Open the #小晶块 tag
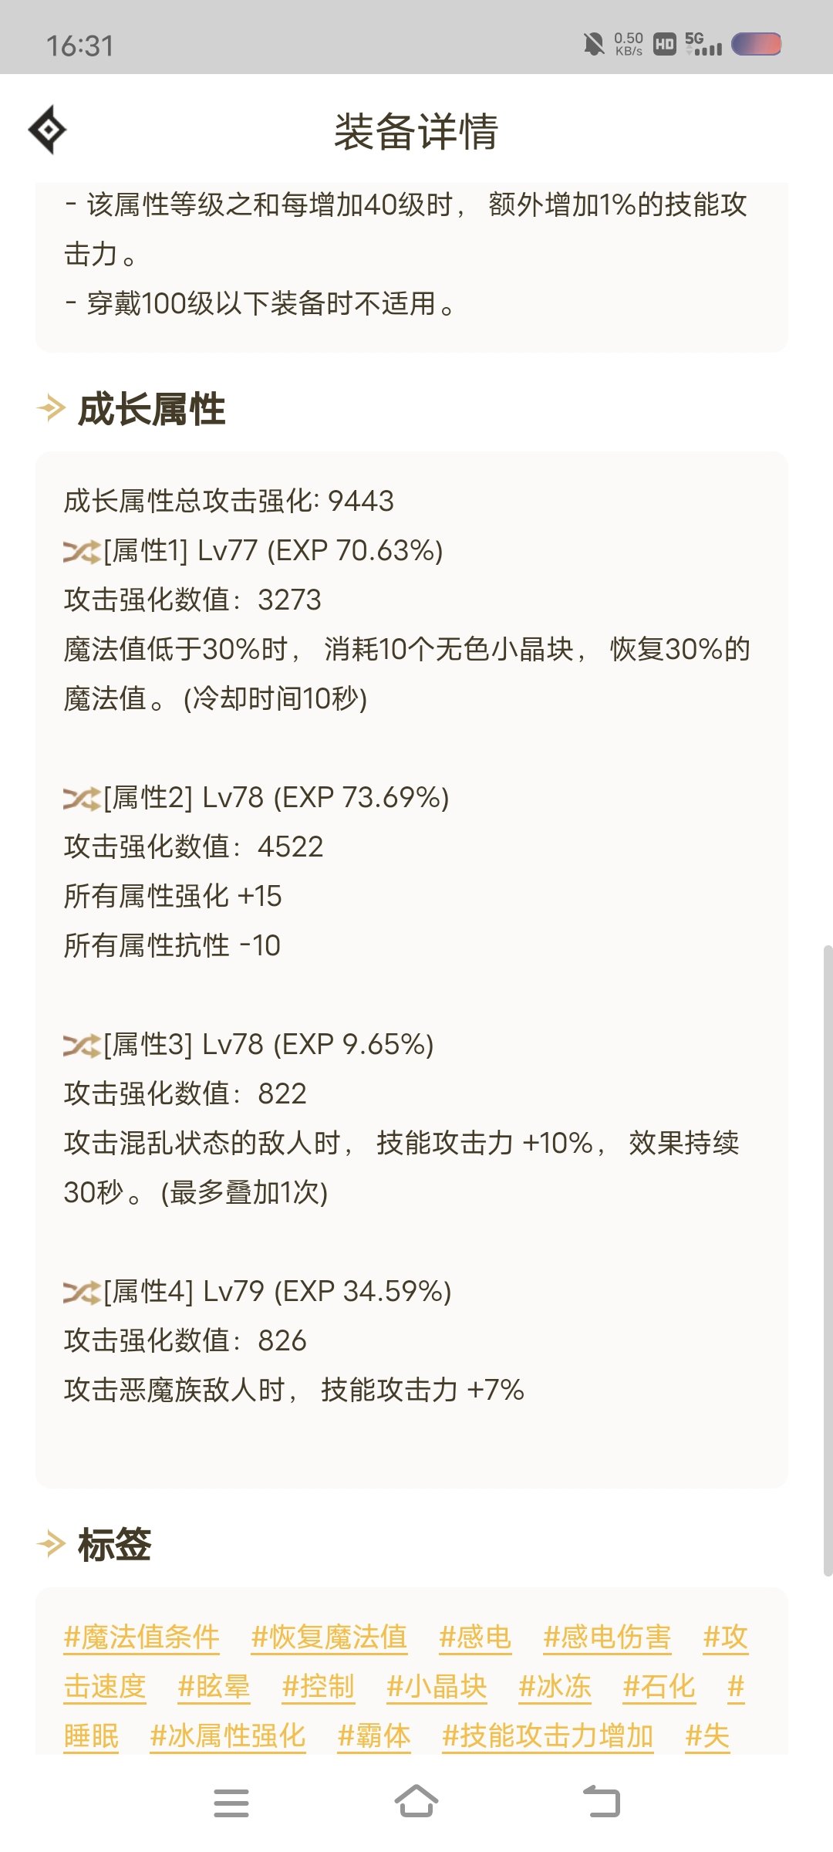 click(x=437, y=1686)
